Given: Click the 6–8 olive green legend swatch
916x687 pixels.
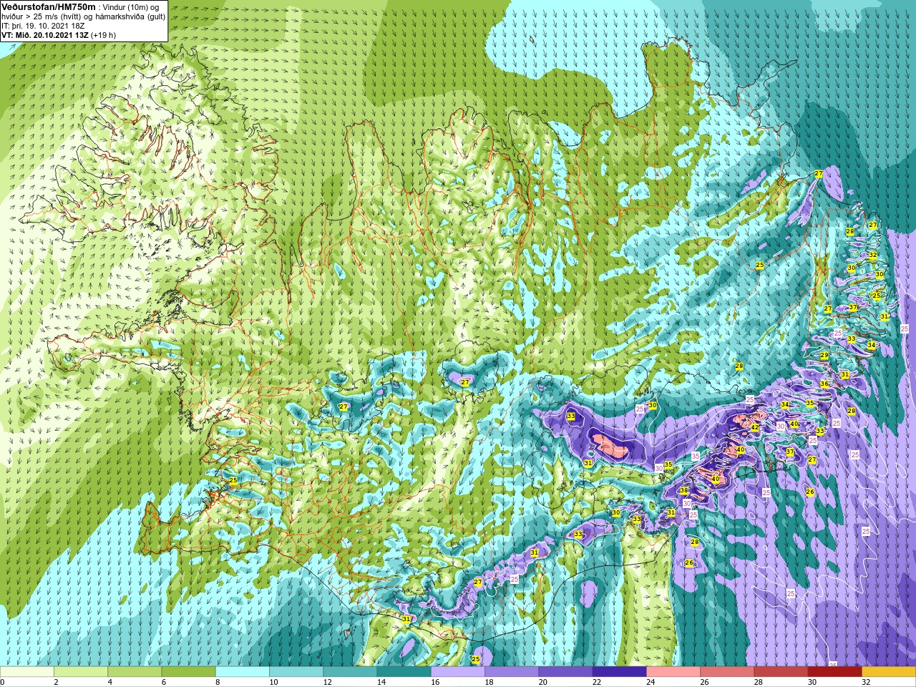Looking at the screenshot, I should click(x=188, y=672).
